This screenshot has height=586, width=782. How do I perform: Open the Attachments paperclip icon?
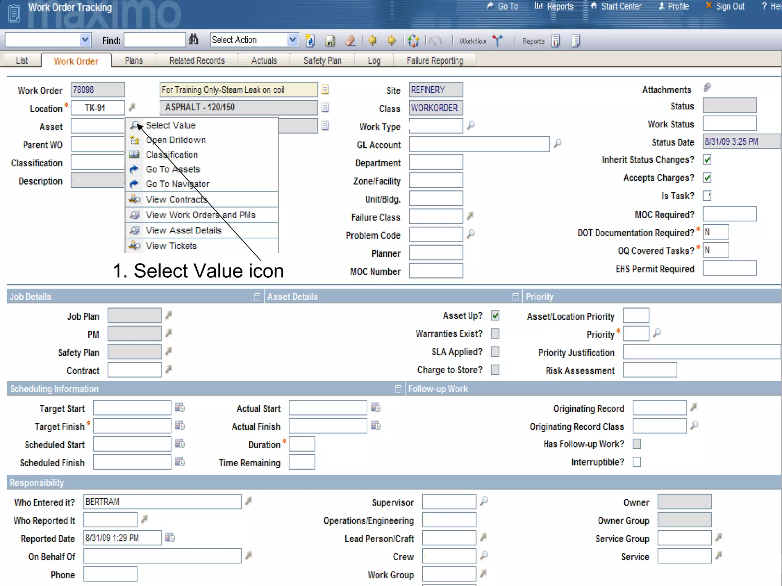click(707, 88)
